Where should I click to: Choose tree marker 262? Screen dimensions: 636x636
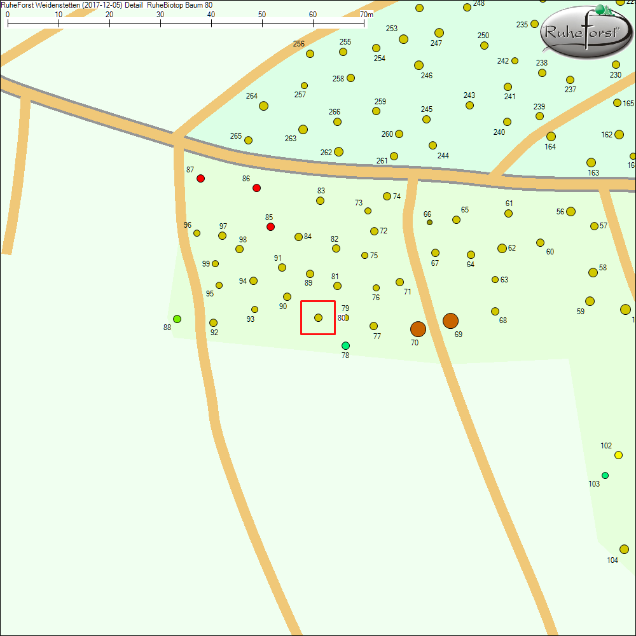[338, 151]
